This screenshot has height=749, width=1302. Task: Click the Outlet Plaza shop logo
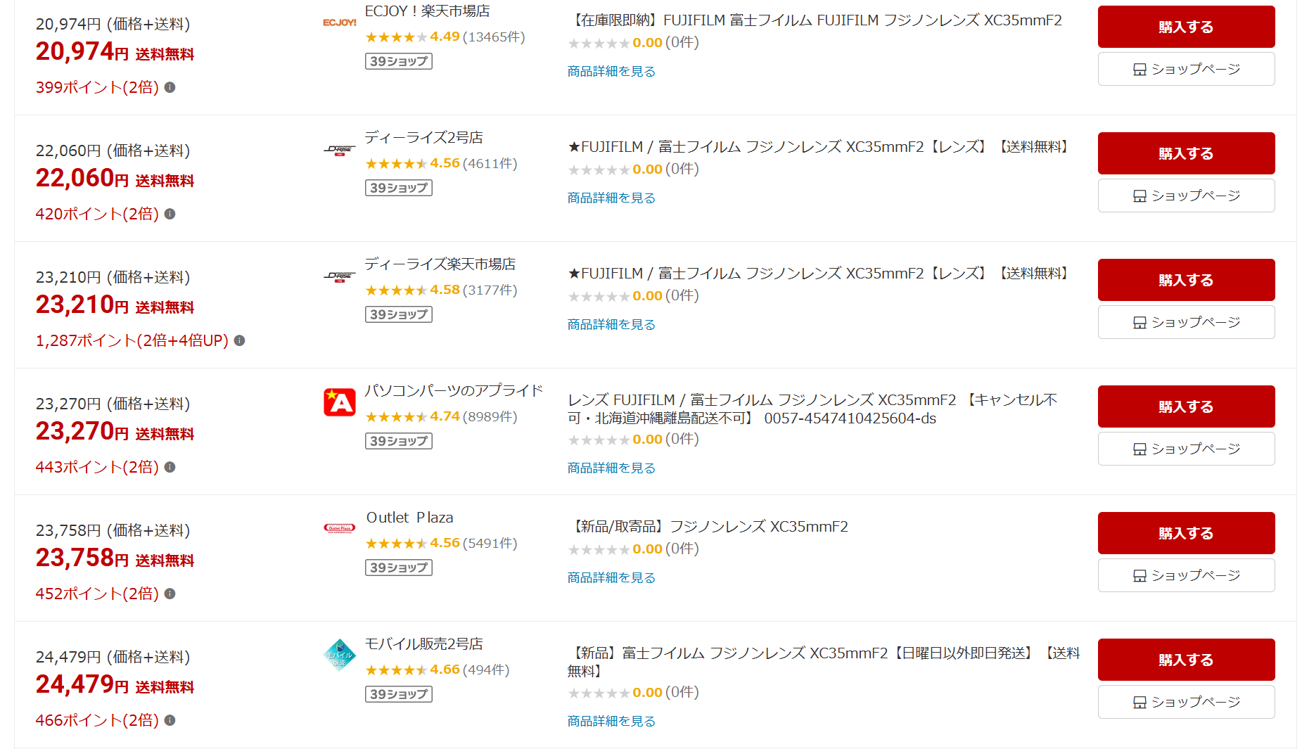click(339, 528)
